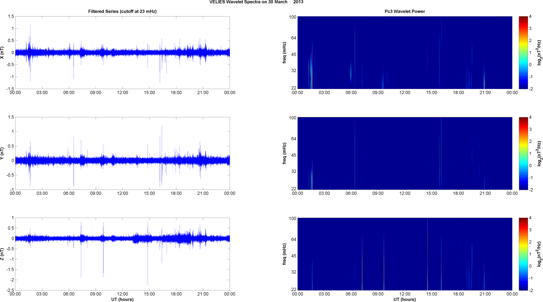Select 'freq (mHz)' label of middle spectrogram
The width and height of the screenshot is (543, 302).
pos(285,153)
